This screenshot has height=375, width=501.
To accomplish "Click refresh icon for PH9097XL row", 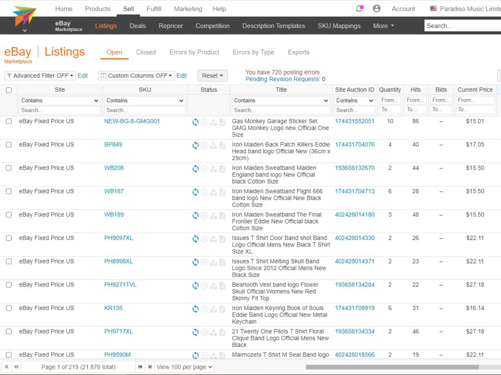I will (x=195, y=239).
